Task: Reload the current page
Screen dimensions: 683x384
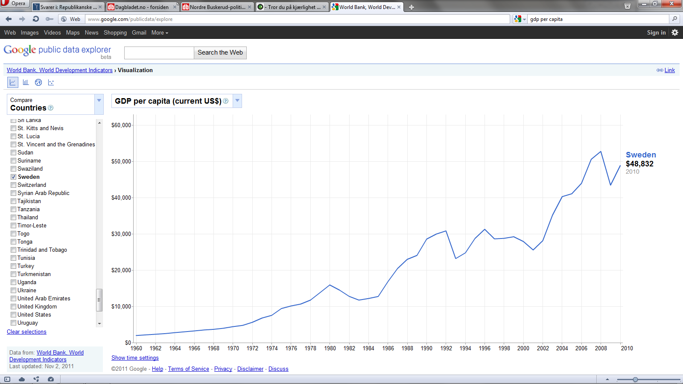Action: pos(36,19)
